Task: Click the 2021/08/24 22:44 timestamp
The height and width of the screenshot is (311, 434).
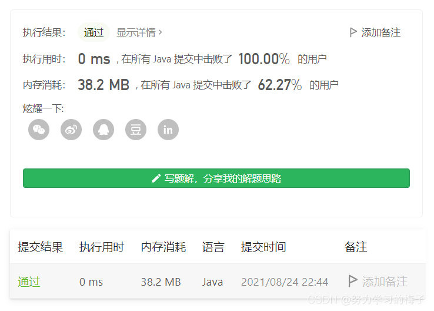Action: pos(285,282)
